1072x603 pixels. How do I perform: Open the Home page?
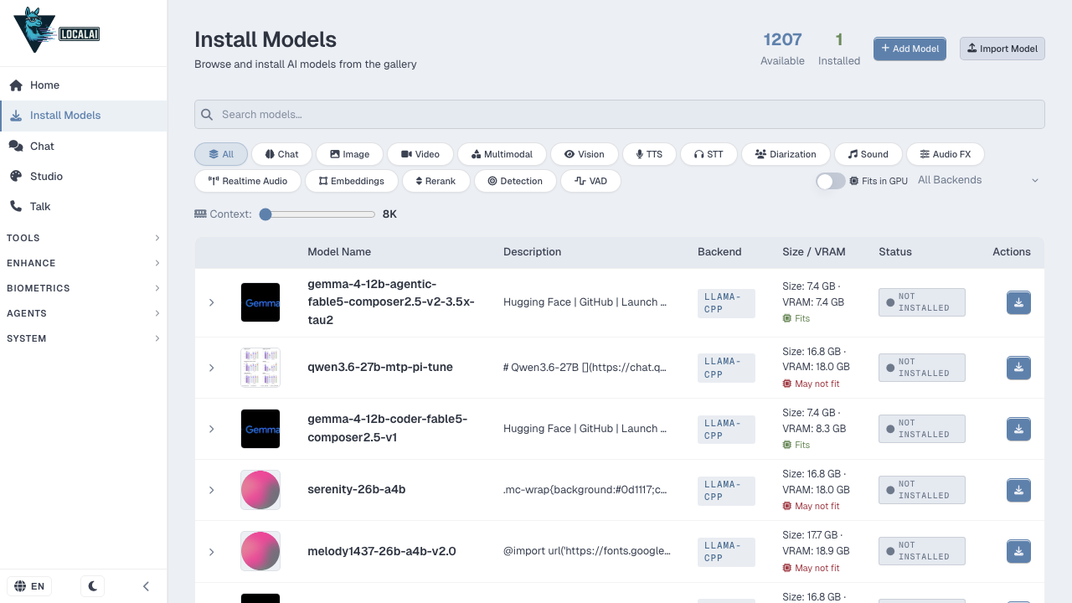[84, 85]
